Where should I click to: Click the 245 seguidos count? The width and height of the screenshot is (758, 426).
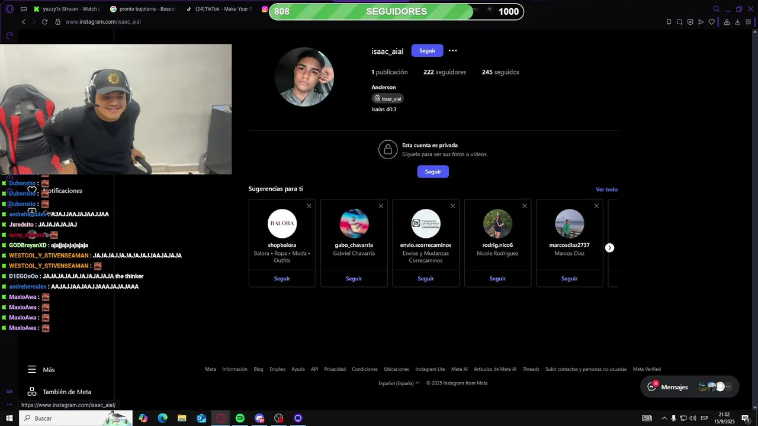click(500, 72)
